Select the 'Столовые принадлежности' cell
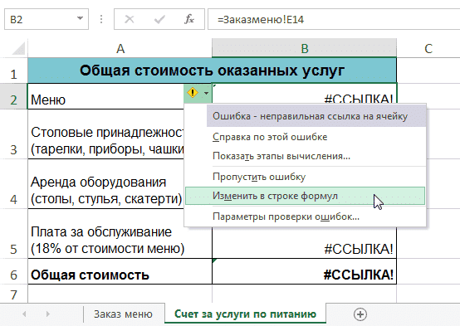The width and height of the screenshot is (460, 326). click(106, 134)
